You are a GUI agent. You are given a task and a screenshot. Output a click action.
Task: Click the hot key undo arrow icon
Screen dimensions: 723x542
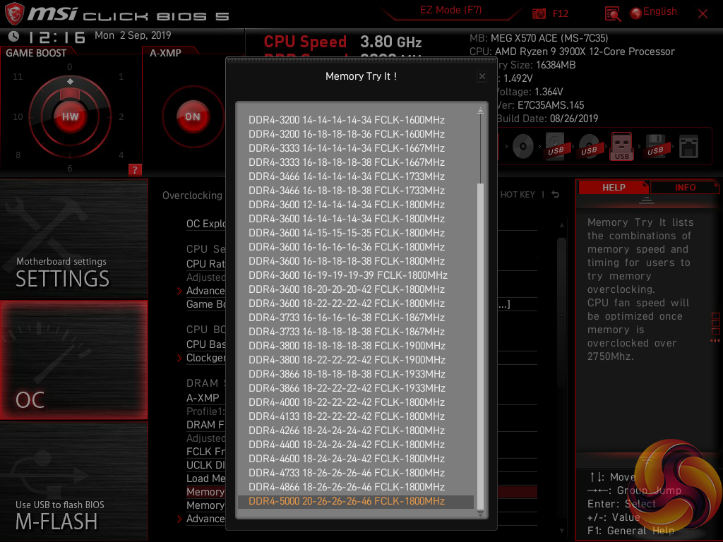pos(555,195)
